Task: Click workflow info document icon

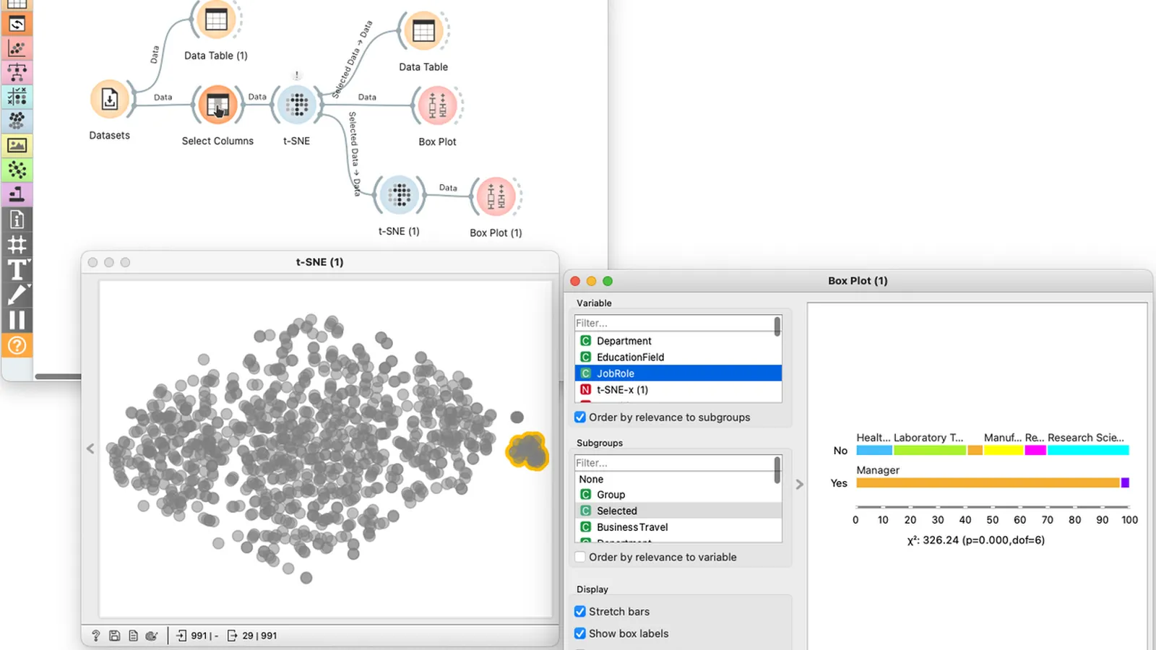Action: (17, 220)
